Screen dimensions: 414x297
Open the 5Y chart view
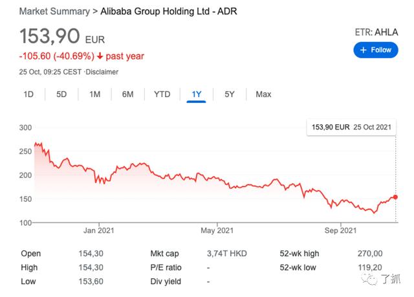[x=230, y=94]
